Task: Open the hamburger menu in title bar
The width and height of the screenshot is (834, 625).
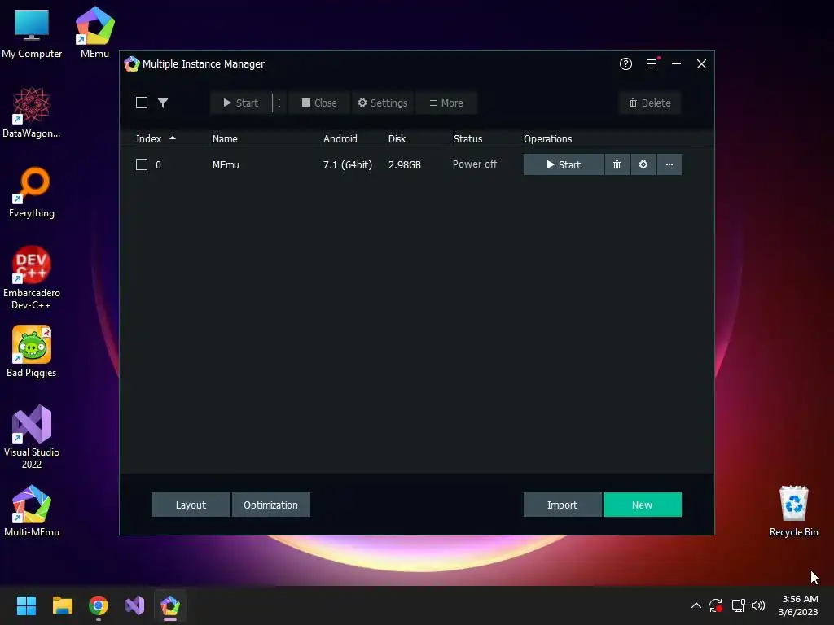Action: (652, 63)
